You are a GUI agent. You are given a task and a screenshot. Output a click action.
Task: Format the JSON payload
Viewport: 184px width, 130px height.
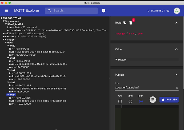153,100
